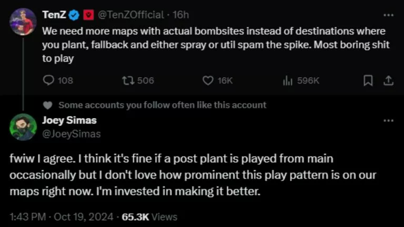
Task: Open the more options menu on Joey Simas's tweet
Action: (388, 120)
